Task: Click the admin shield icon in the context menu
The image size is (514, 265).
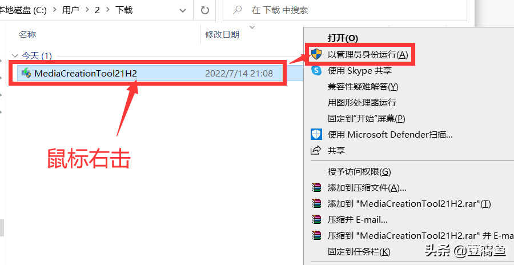Action: tap(316, 54)
